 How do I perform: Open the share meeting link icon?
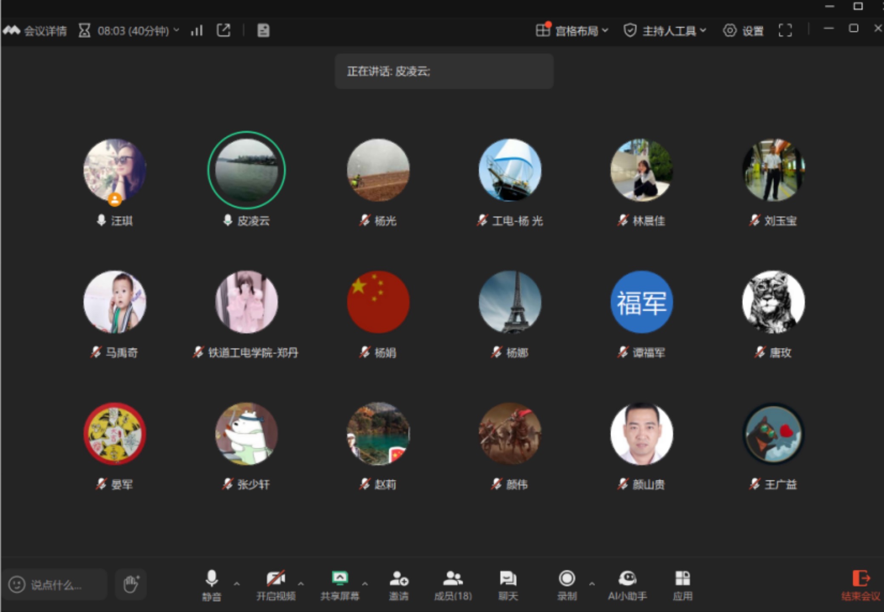click(x=224, y=31)
